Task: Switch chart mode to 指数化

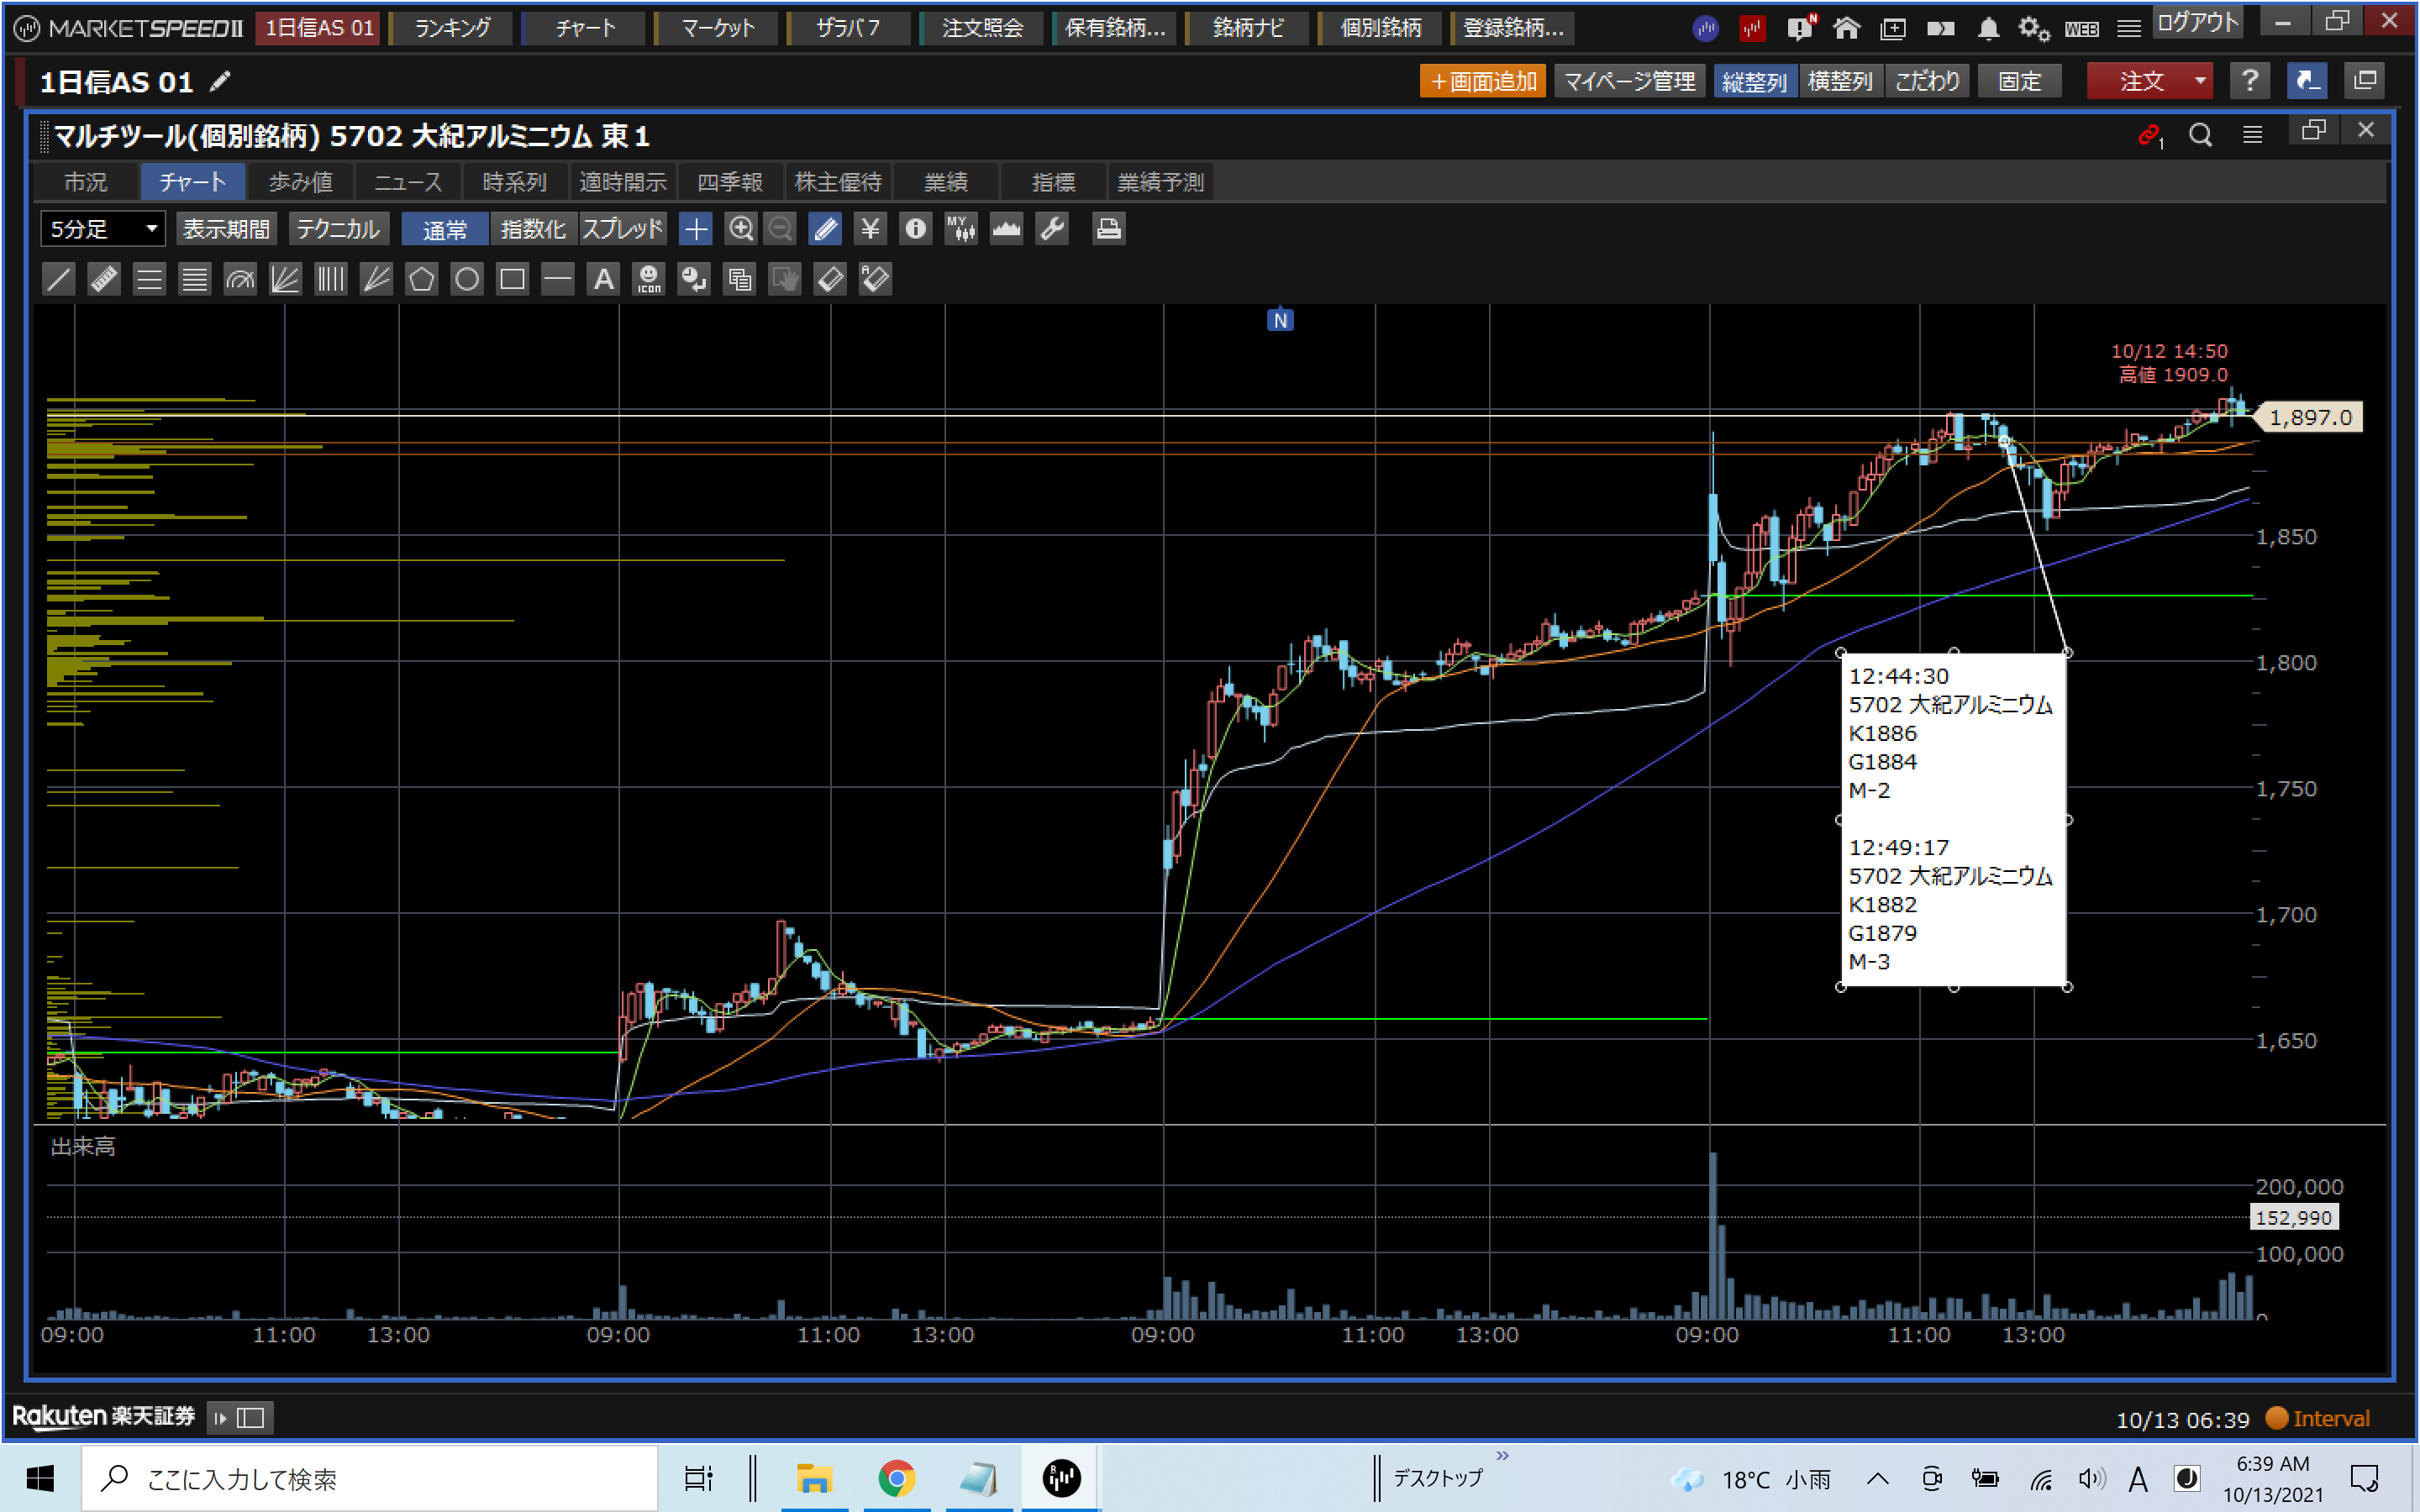Action: click(533, 229)
